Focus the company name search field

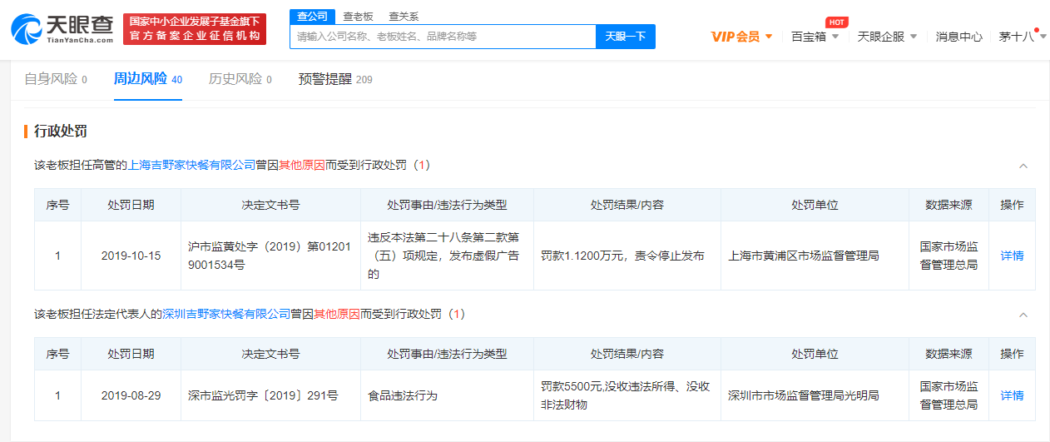(443, 37)
